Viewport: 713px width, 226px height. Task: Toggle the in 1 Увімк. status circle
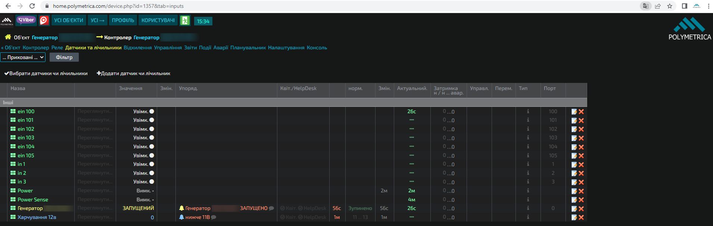pos(152,164)
